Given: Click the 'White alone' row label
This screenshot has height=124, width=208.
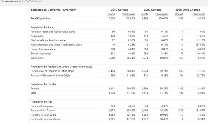Looking at the screenshot, I should click(38, 58).
